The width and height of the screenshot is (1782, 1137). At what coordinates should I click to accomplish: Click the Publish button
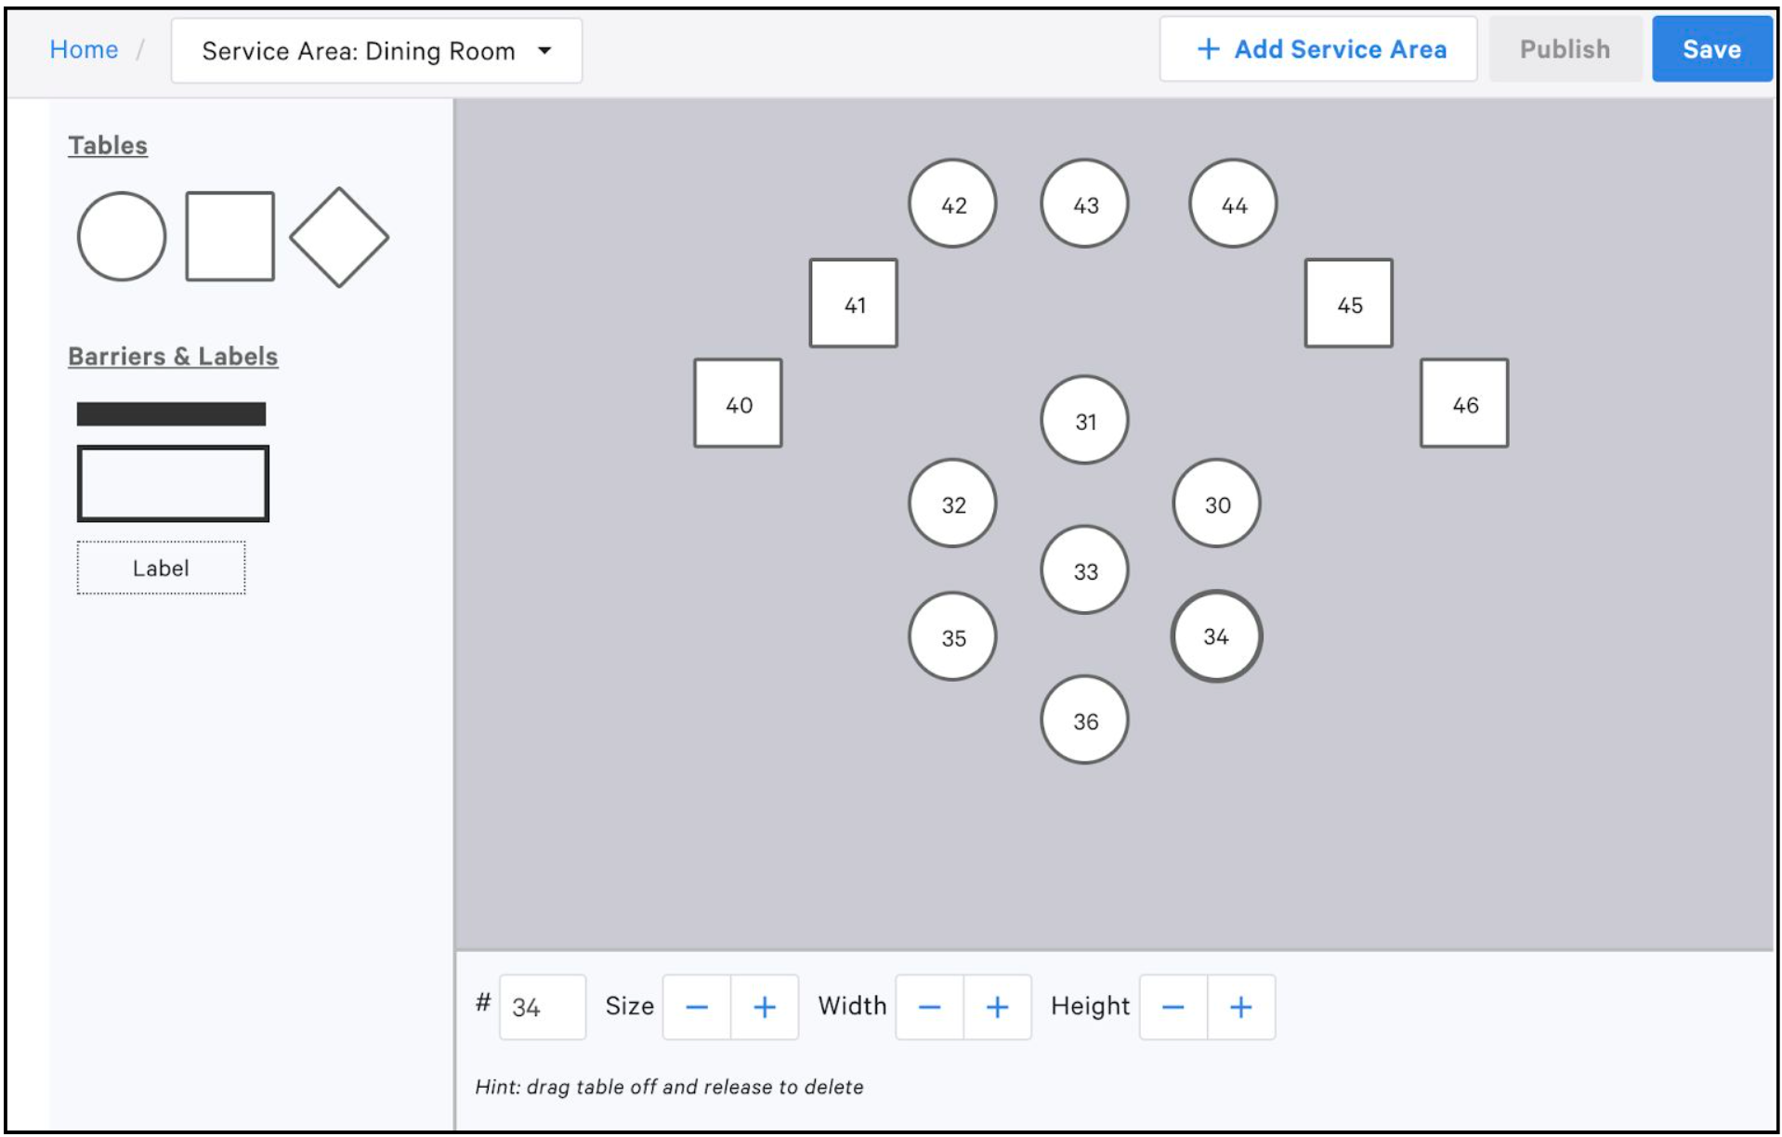tap(1564, 49)
